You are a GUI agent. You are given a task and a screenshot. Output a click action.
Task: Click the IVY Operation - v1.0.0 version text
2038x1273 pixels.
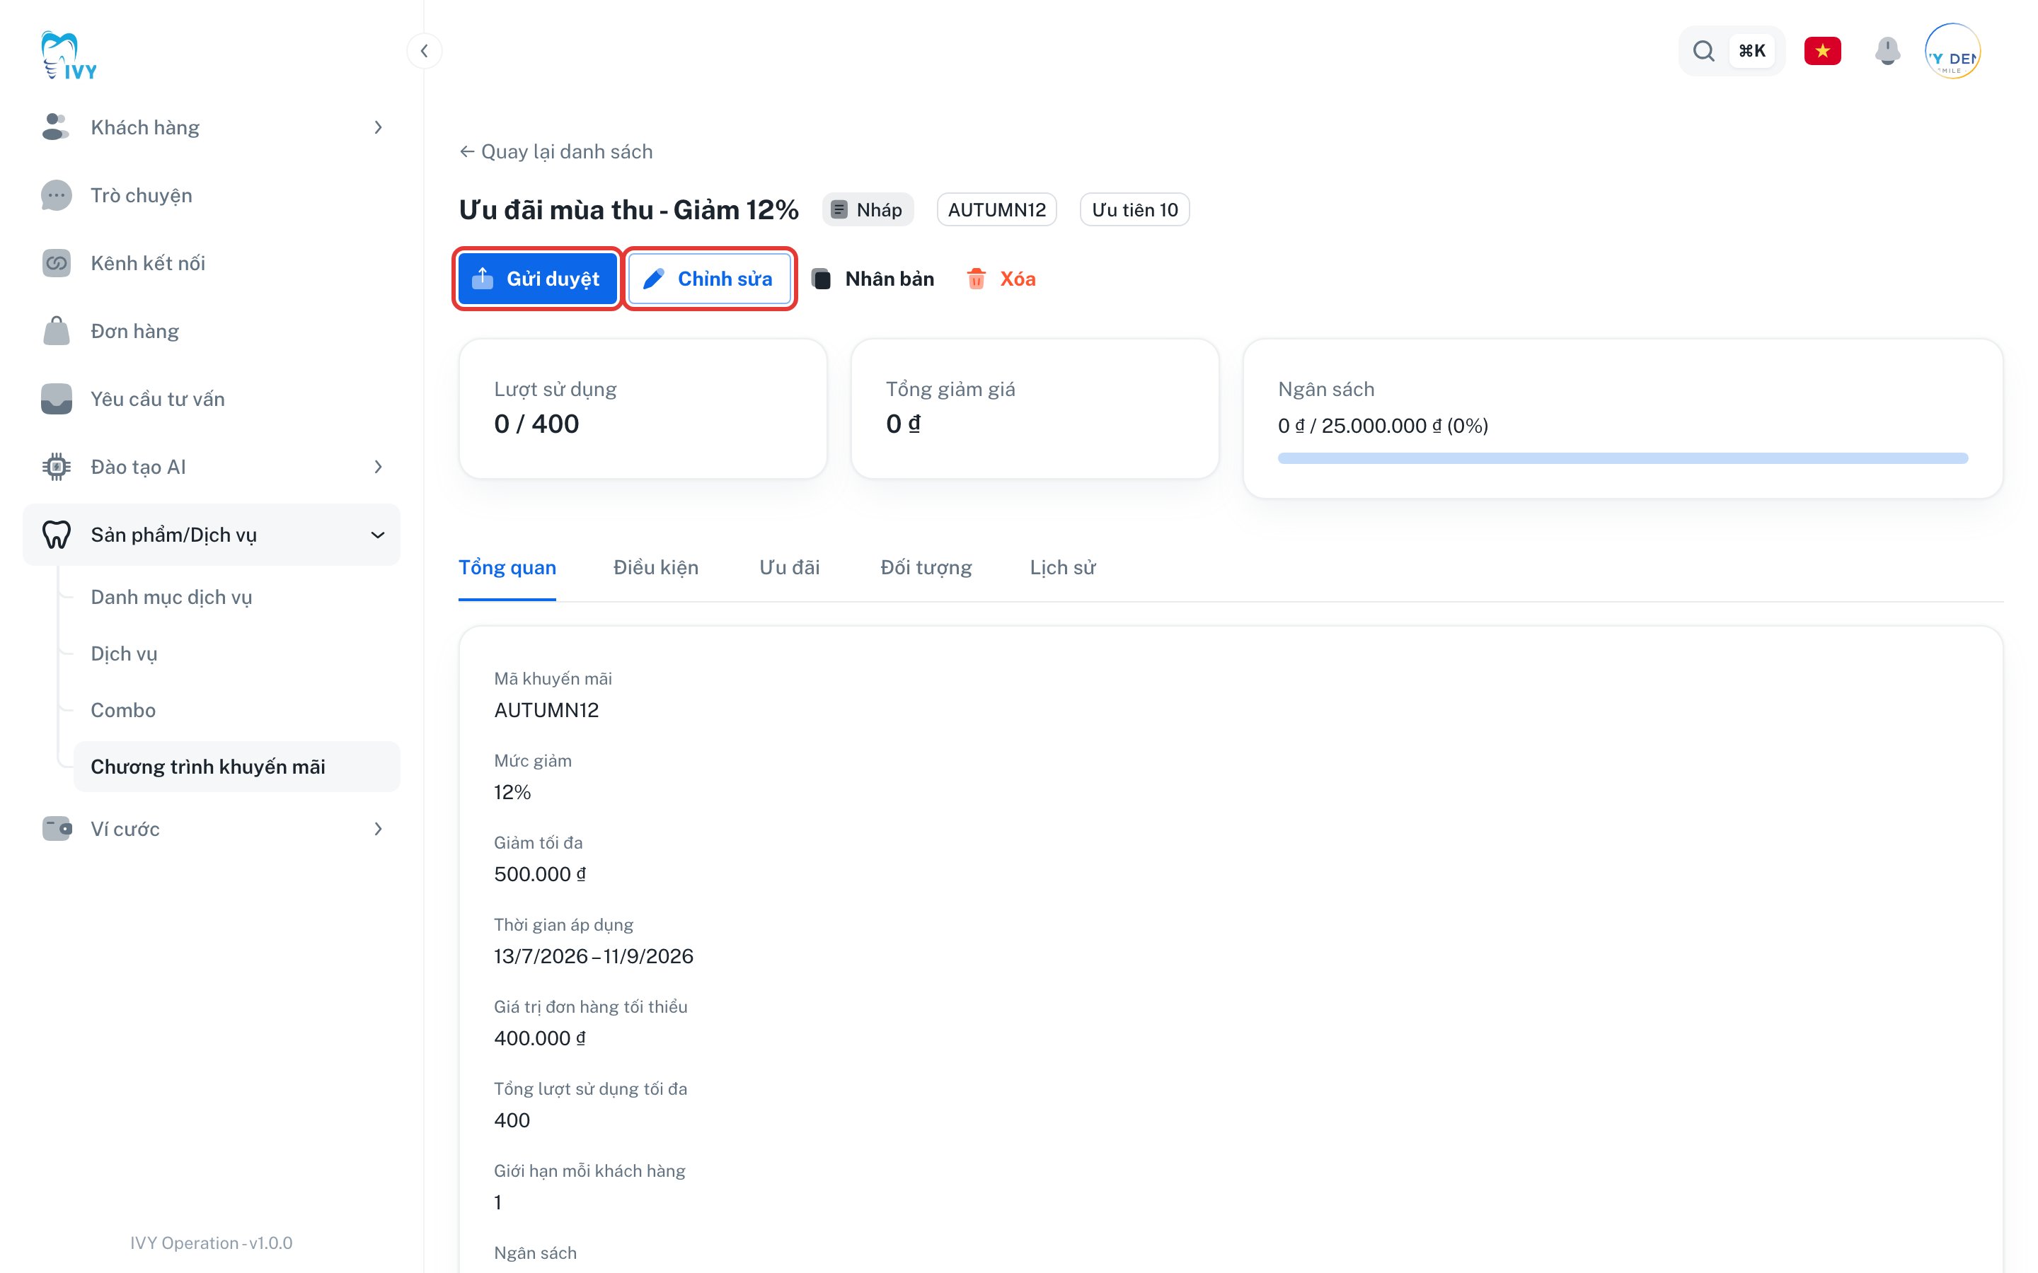[212, 1243]
